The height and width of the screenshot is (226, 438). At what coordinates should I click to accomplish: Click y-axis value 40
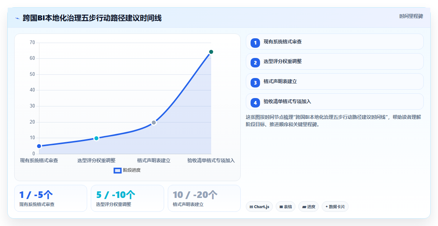coord(32,90)
